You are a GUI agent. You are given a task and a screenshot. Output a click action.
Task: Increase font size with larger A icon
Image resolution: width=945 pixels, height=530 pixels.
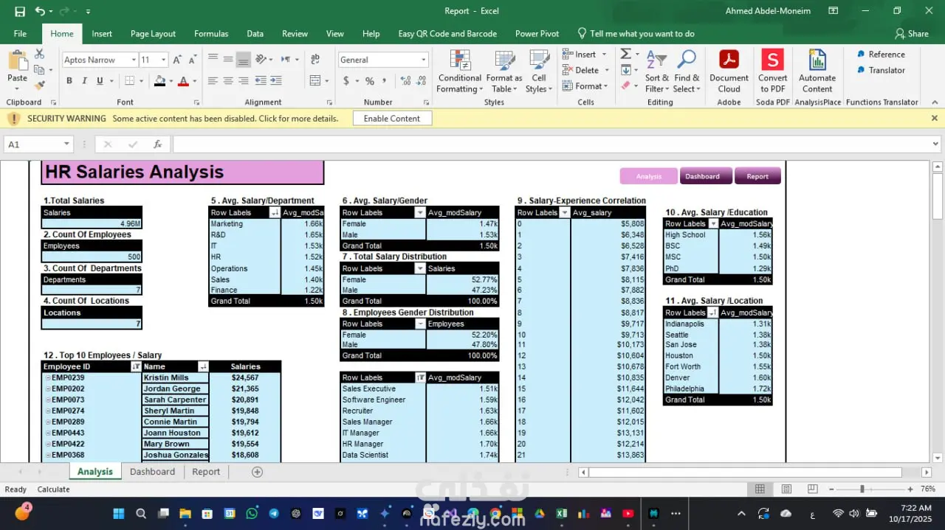(x=179, y=60)
